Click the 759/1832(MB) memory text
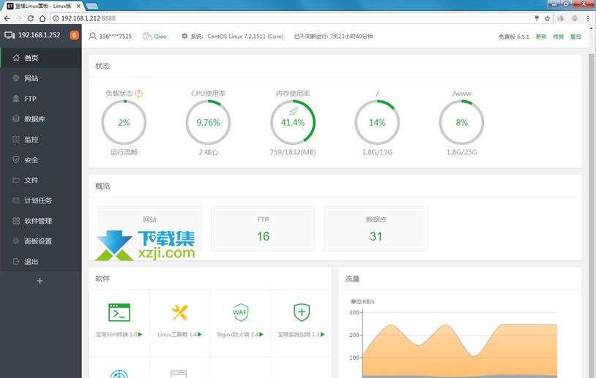Viewport: 596px width, 378px height. 293,152
